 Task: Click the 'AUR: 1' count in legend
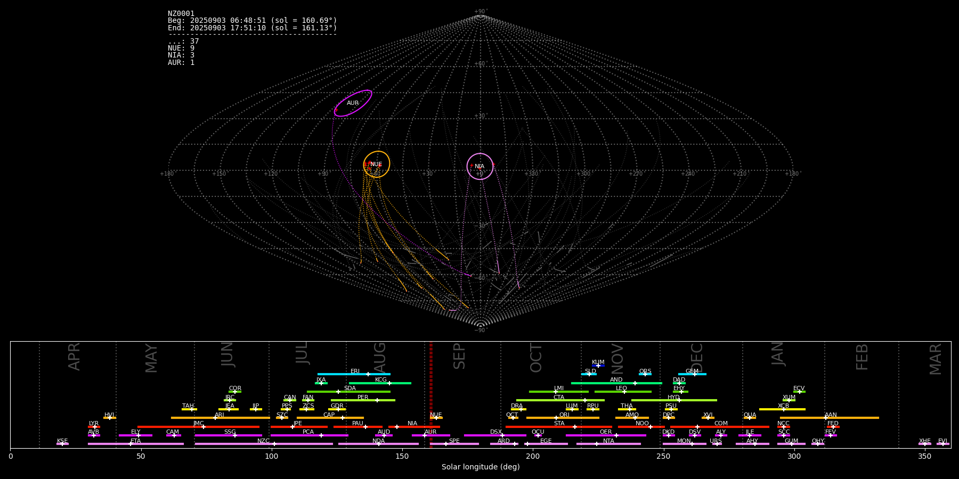181,62
